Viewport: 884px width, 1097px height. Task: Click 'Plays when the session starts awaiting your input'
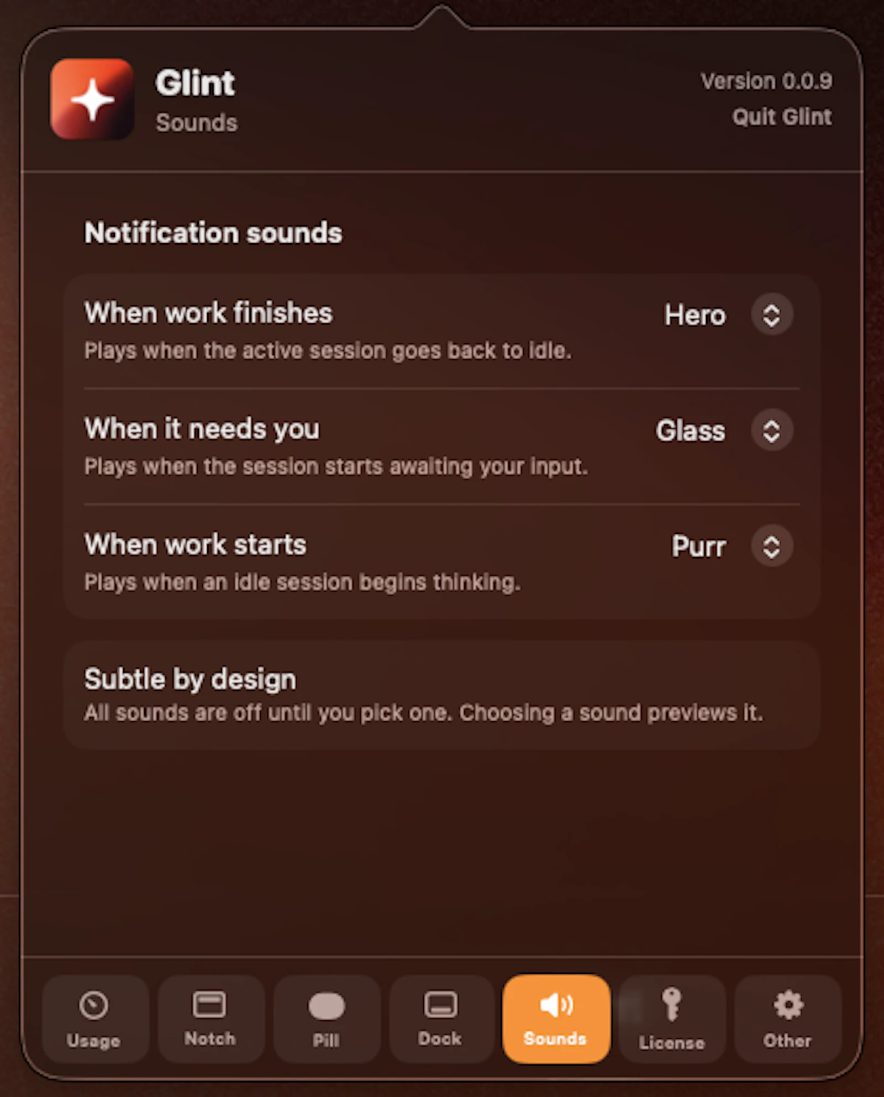(x=336, y=466)
